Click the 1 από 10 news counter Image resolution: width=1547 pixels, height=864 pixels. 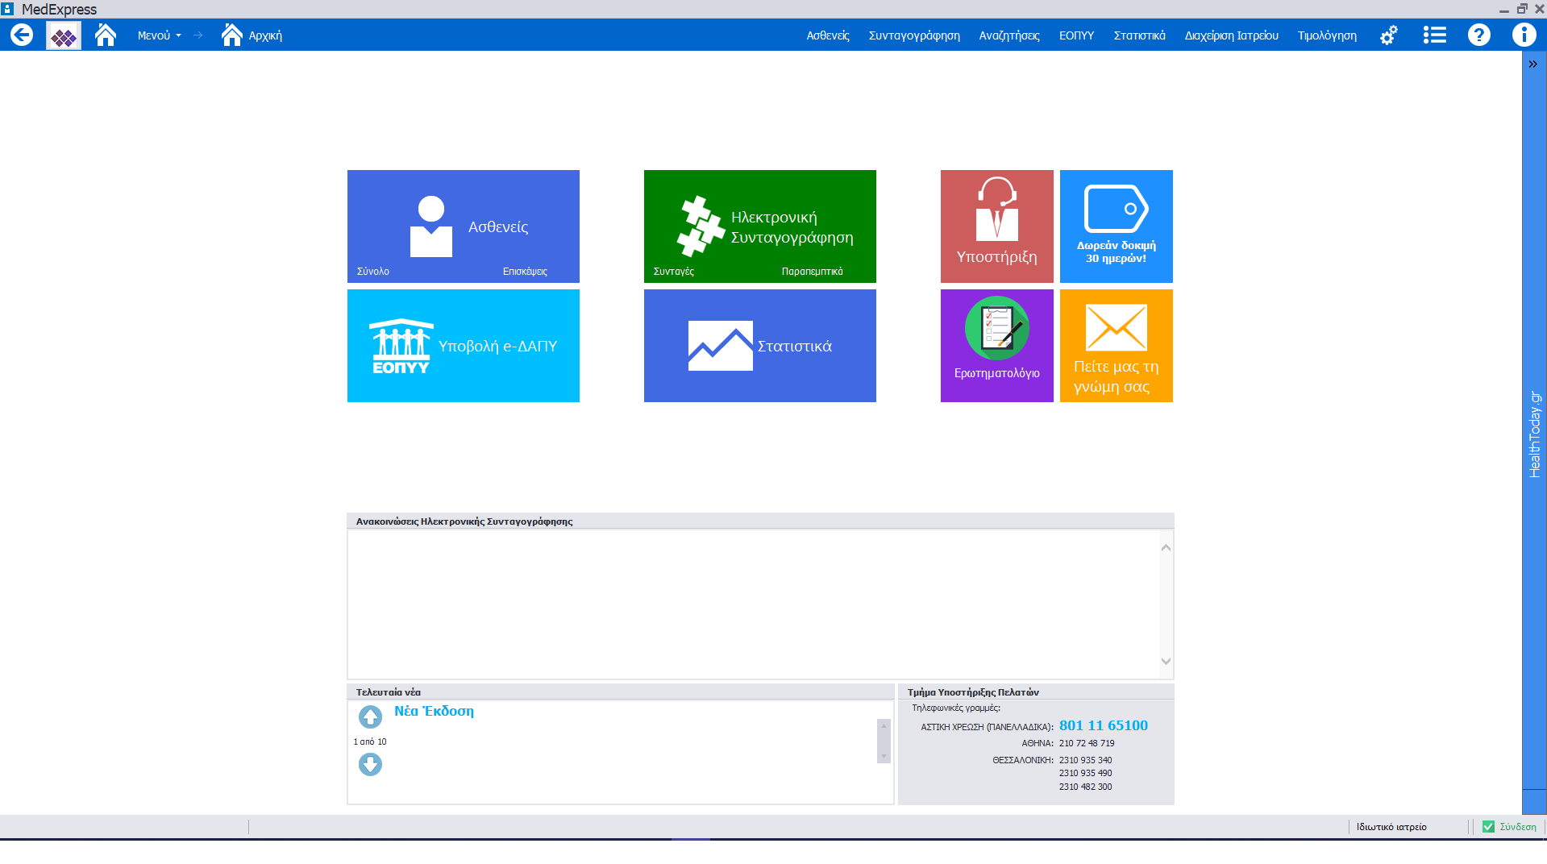click(x=370, y=741)
